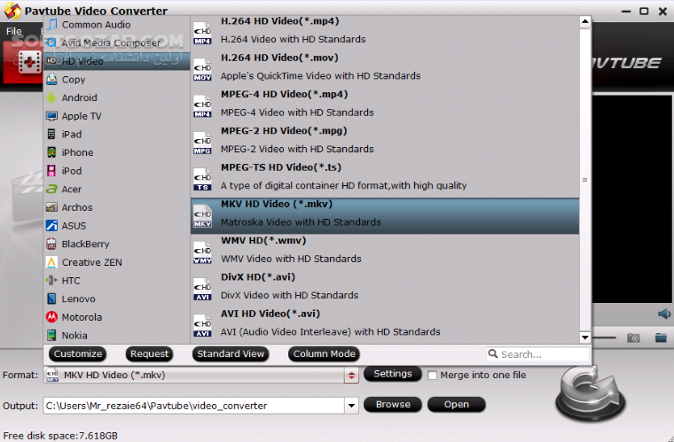
Task: Click the format list scroll up arrow
Action: click(x=585, y=21)
